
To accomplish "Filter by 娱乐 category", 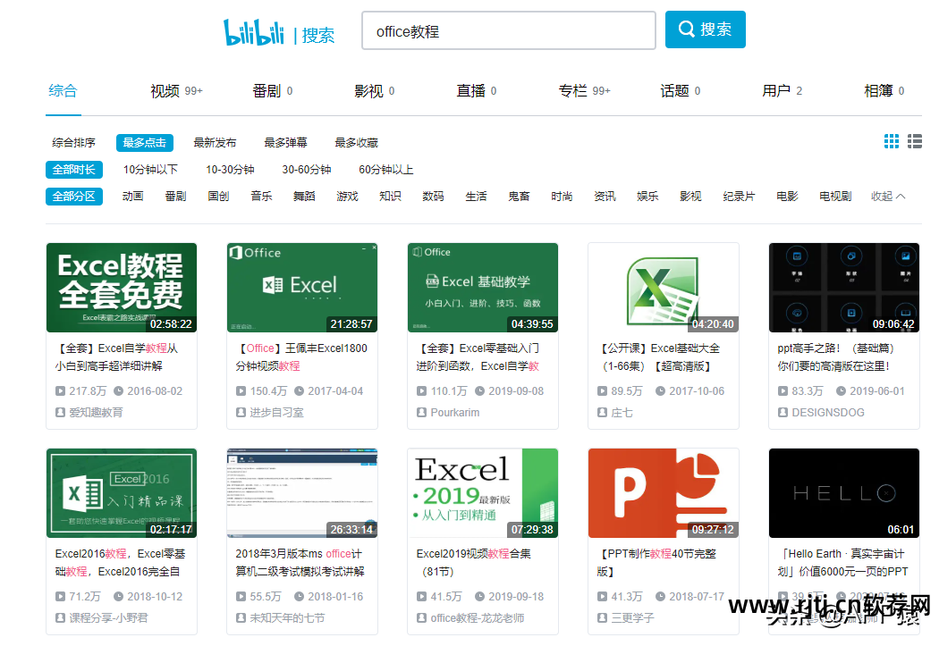I will coord(648,197).
